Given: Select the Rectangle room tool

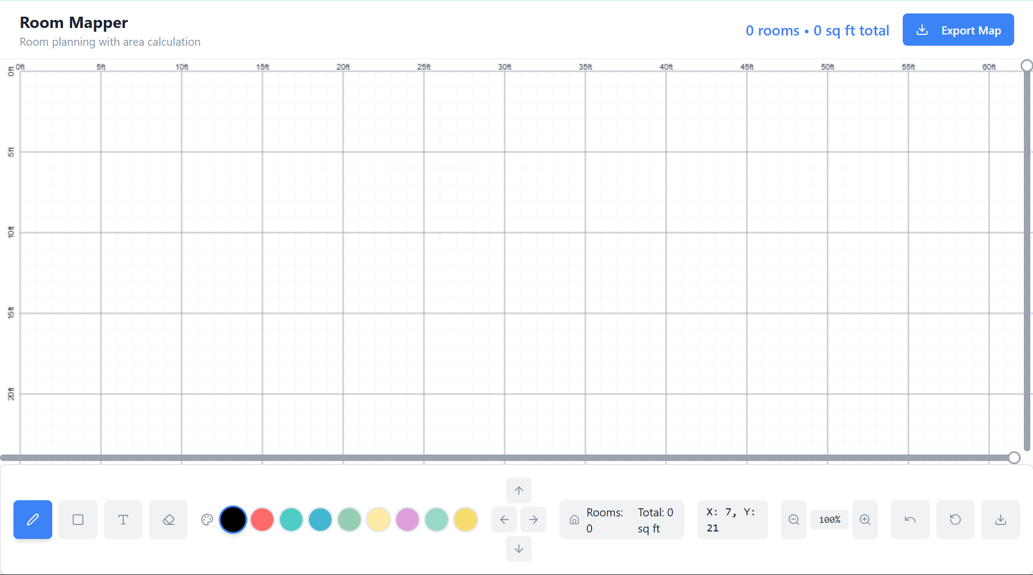Looking at the screenshot, I should coord(78,519).
